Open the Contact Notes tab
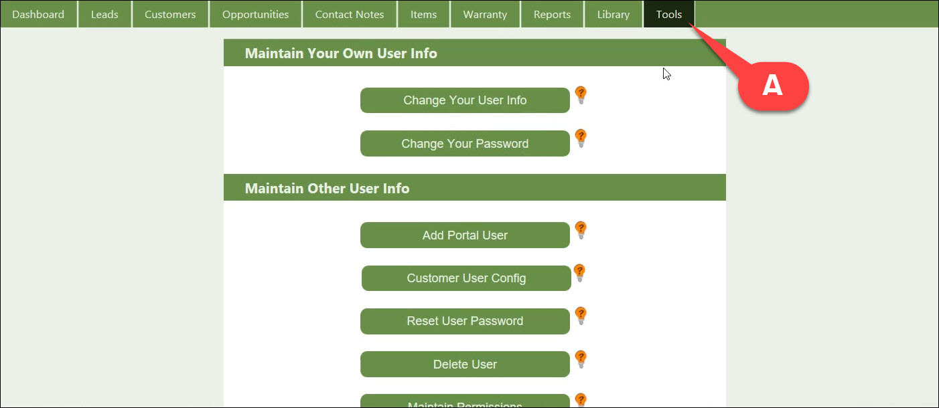The height and width of the screenshot is (408, 939). pyautogui.click(x=350, y=14)
